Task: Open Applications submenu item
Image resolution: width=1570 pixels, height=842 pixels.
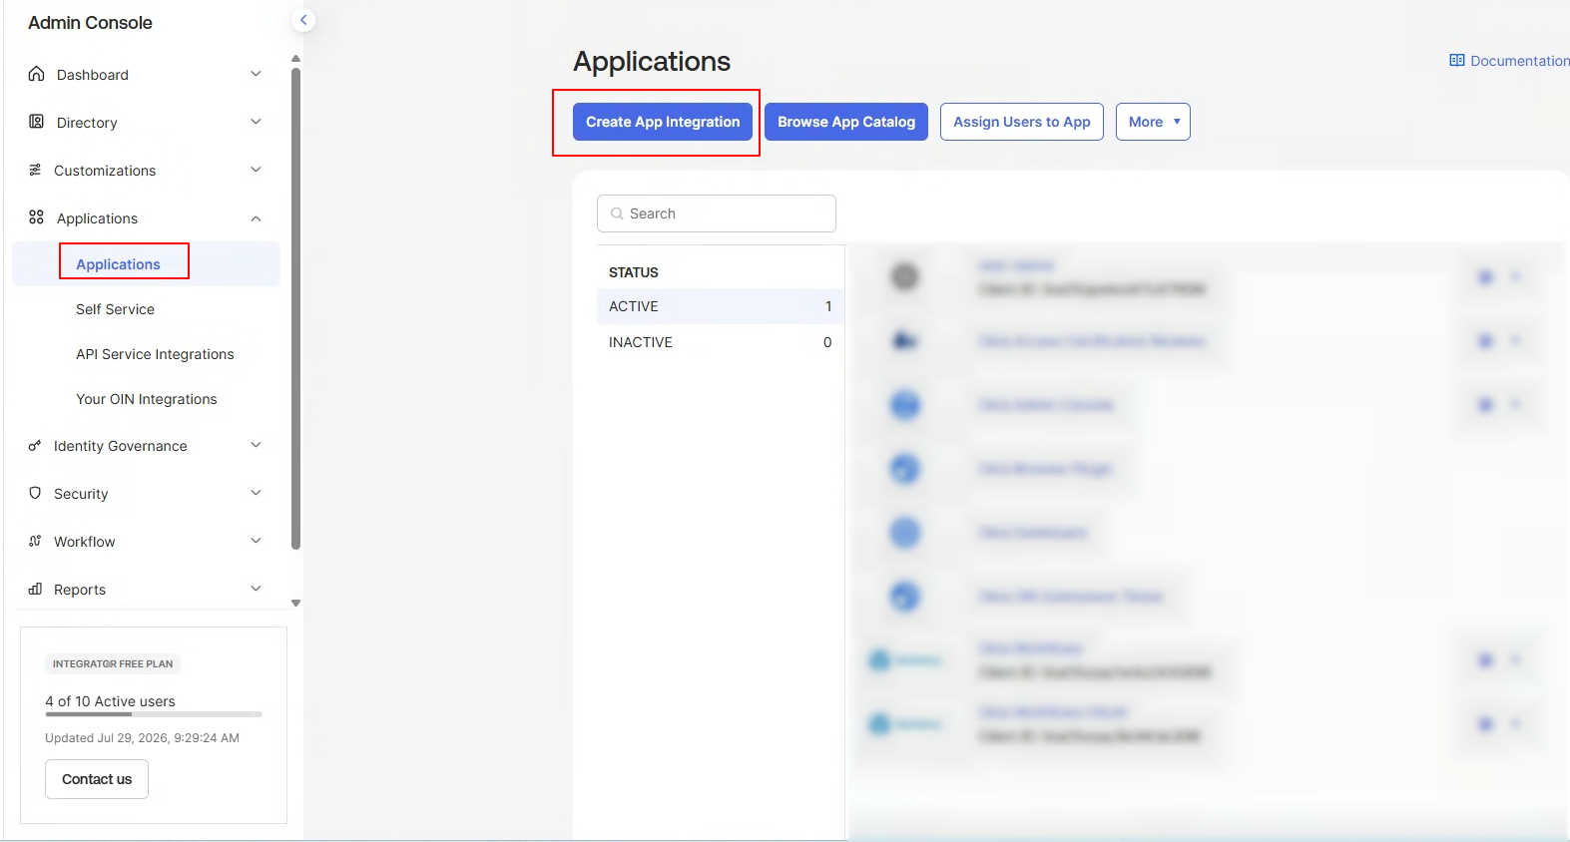Action: click(x=118, y=264)
